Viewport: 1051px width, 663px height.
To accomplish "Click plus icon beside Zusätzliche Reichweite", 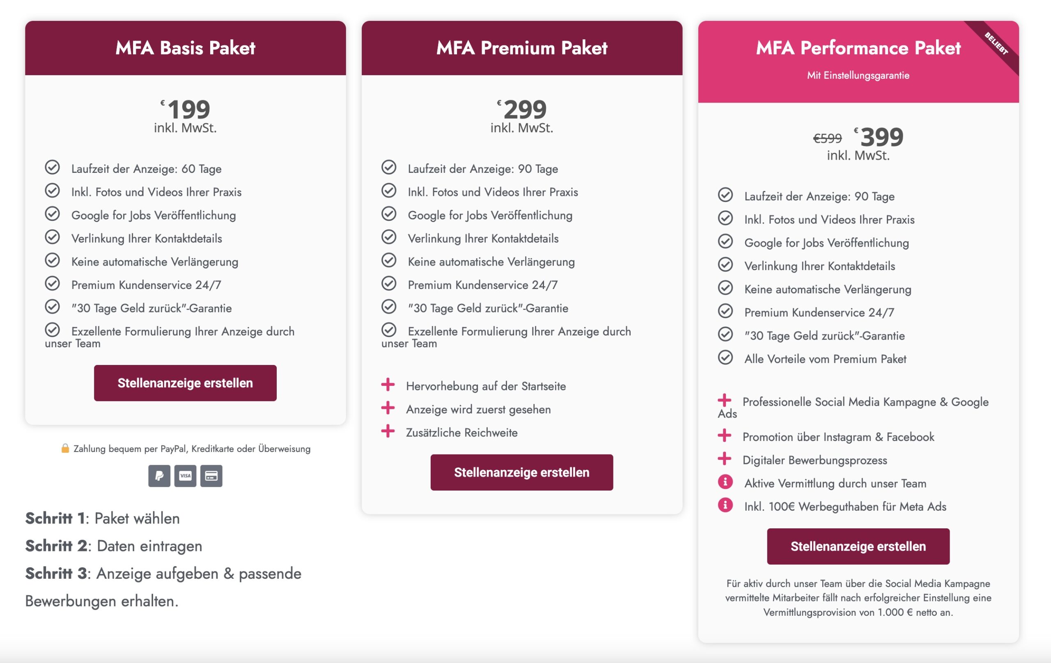I will pyautogui.click(x=388, y=431).
